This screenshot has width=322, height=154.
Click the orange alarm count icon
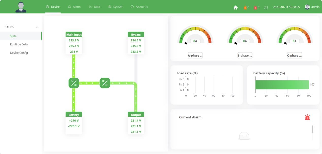point(245,7)
